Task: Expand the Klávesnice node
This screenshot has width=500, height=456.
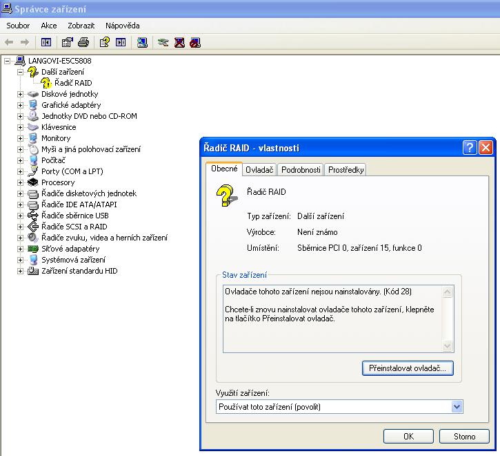Action: (20, 127)
